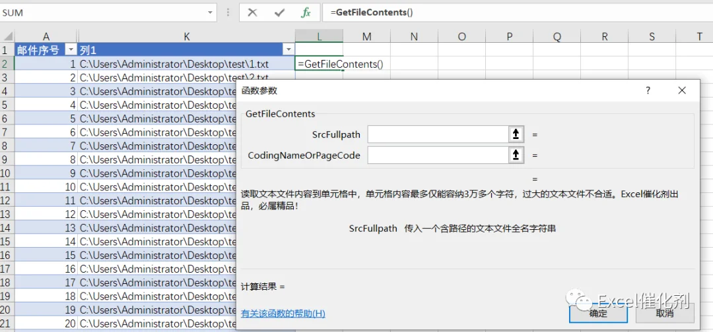Click the 邮件序号 header cell

(x=46, y=50)
